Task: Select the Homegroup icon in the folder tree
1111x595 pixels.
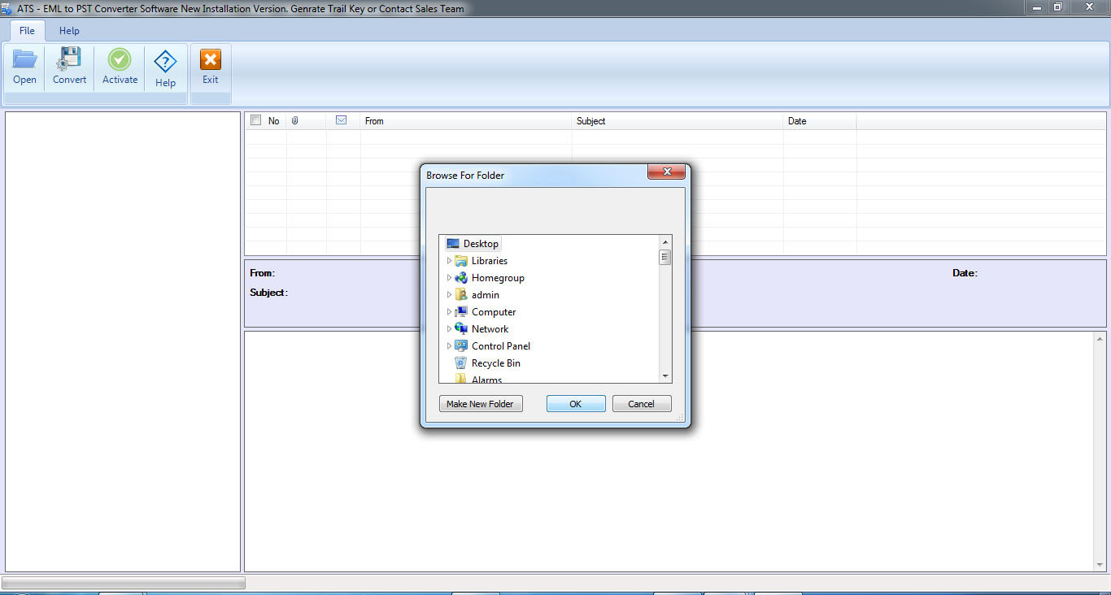Action: coord(461,278)
